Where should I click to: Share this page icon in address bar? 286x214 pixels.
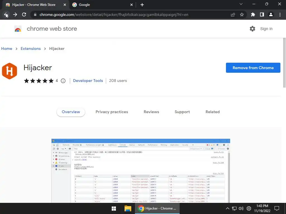233,14
